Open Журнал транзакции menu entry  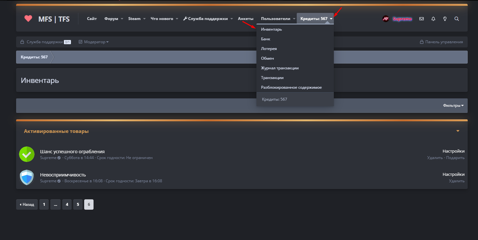(x=279, y=68)
